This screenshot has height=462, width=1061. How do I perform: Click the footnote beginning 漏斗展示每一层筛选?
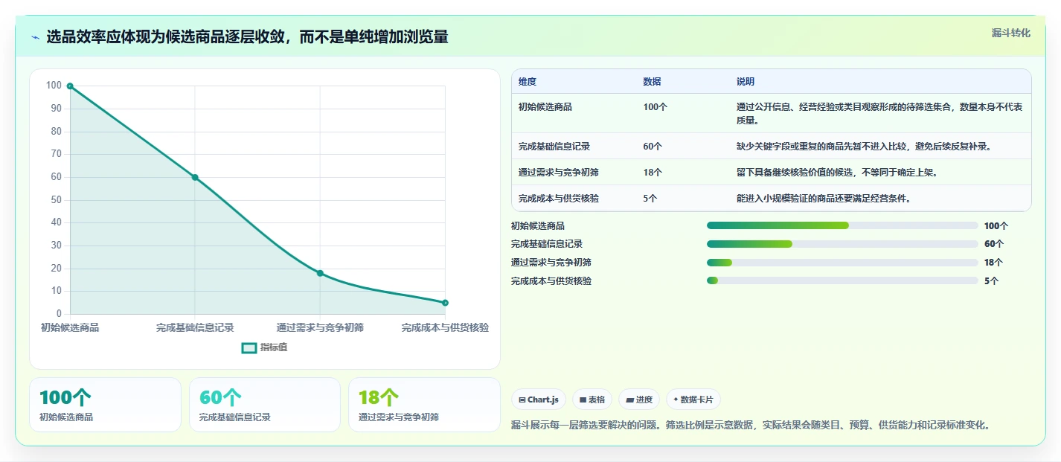tap(751, 426)
